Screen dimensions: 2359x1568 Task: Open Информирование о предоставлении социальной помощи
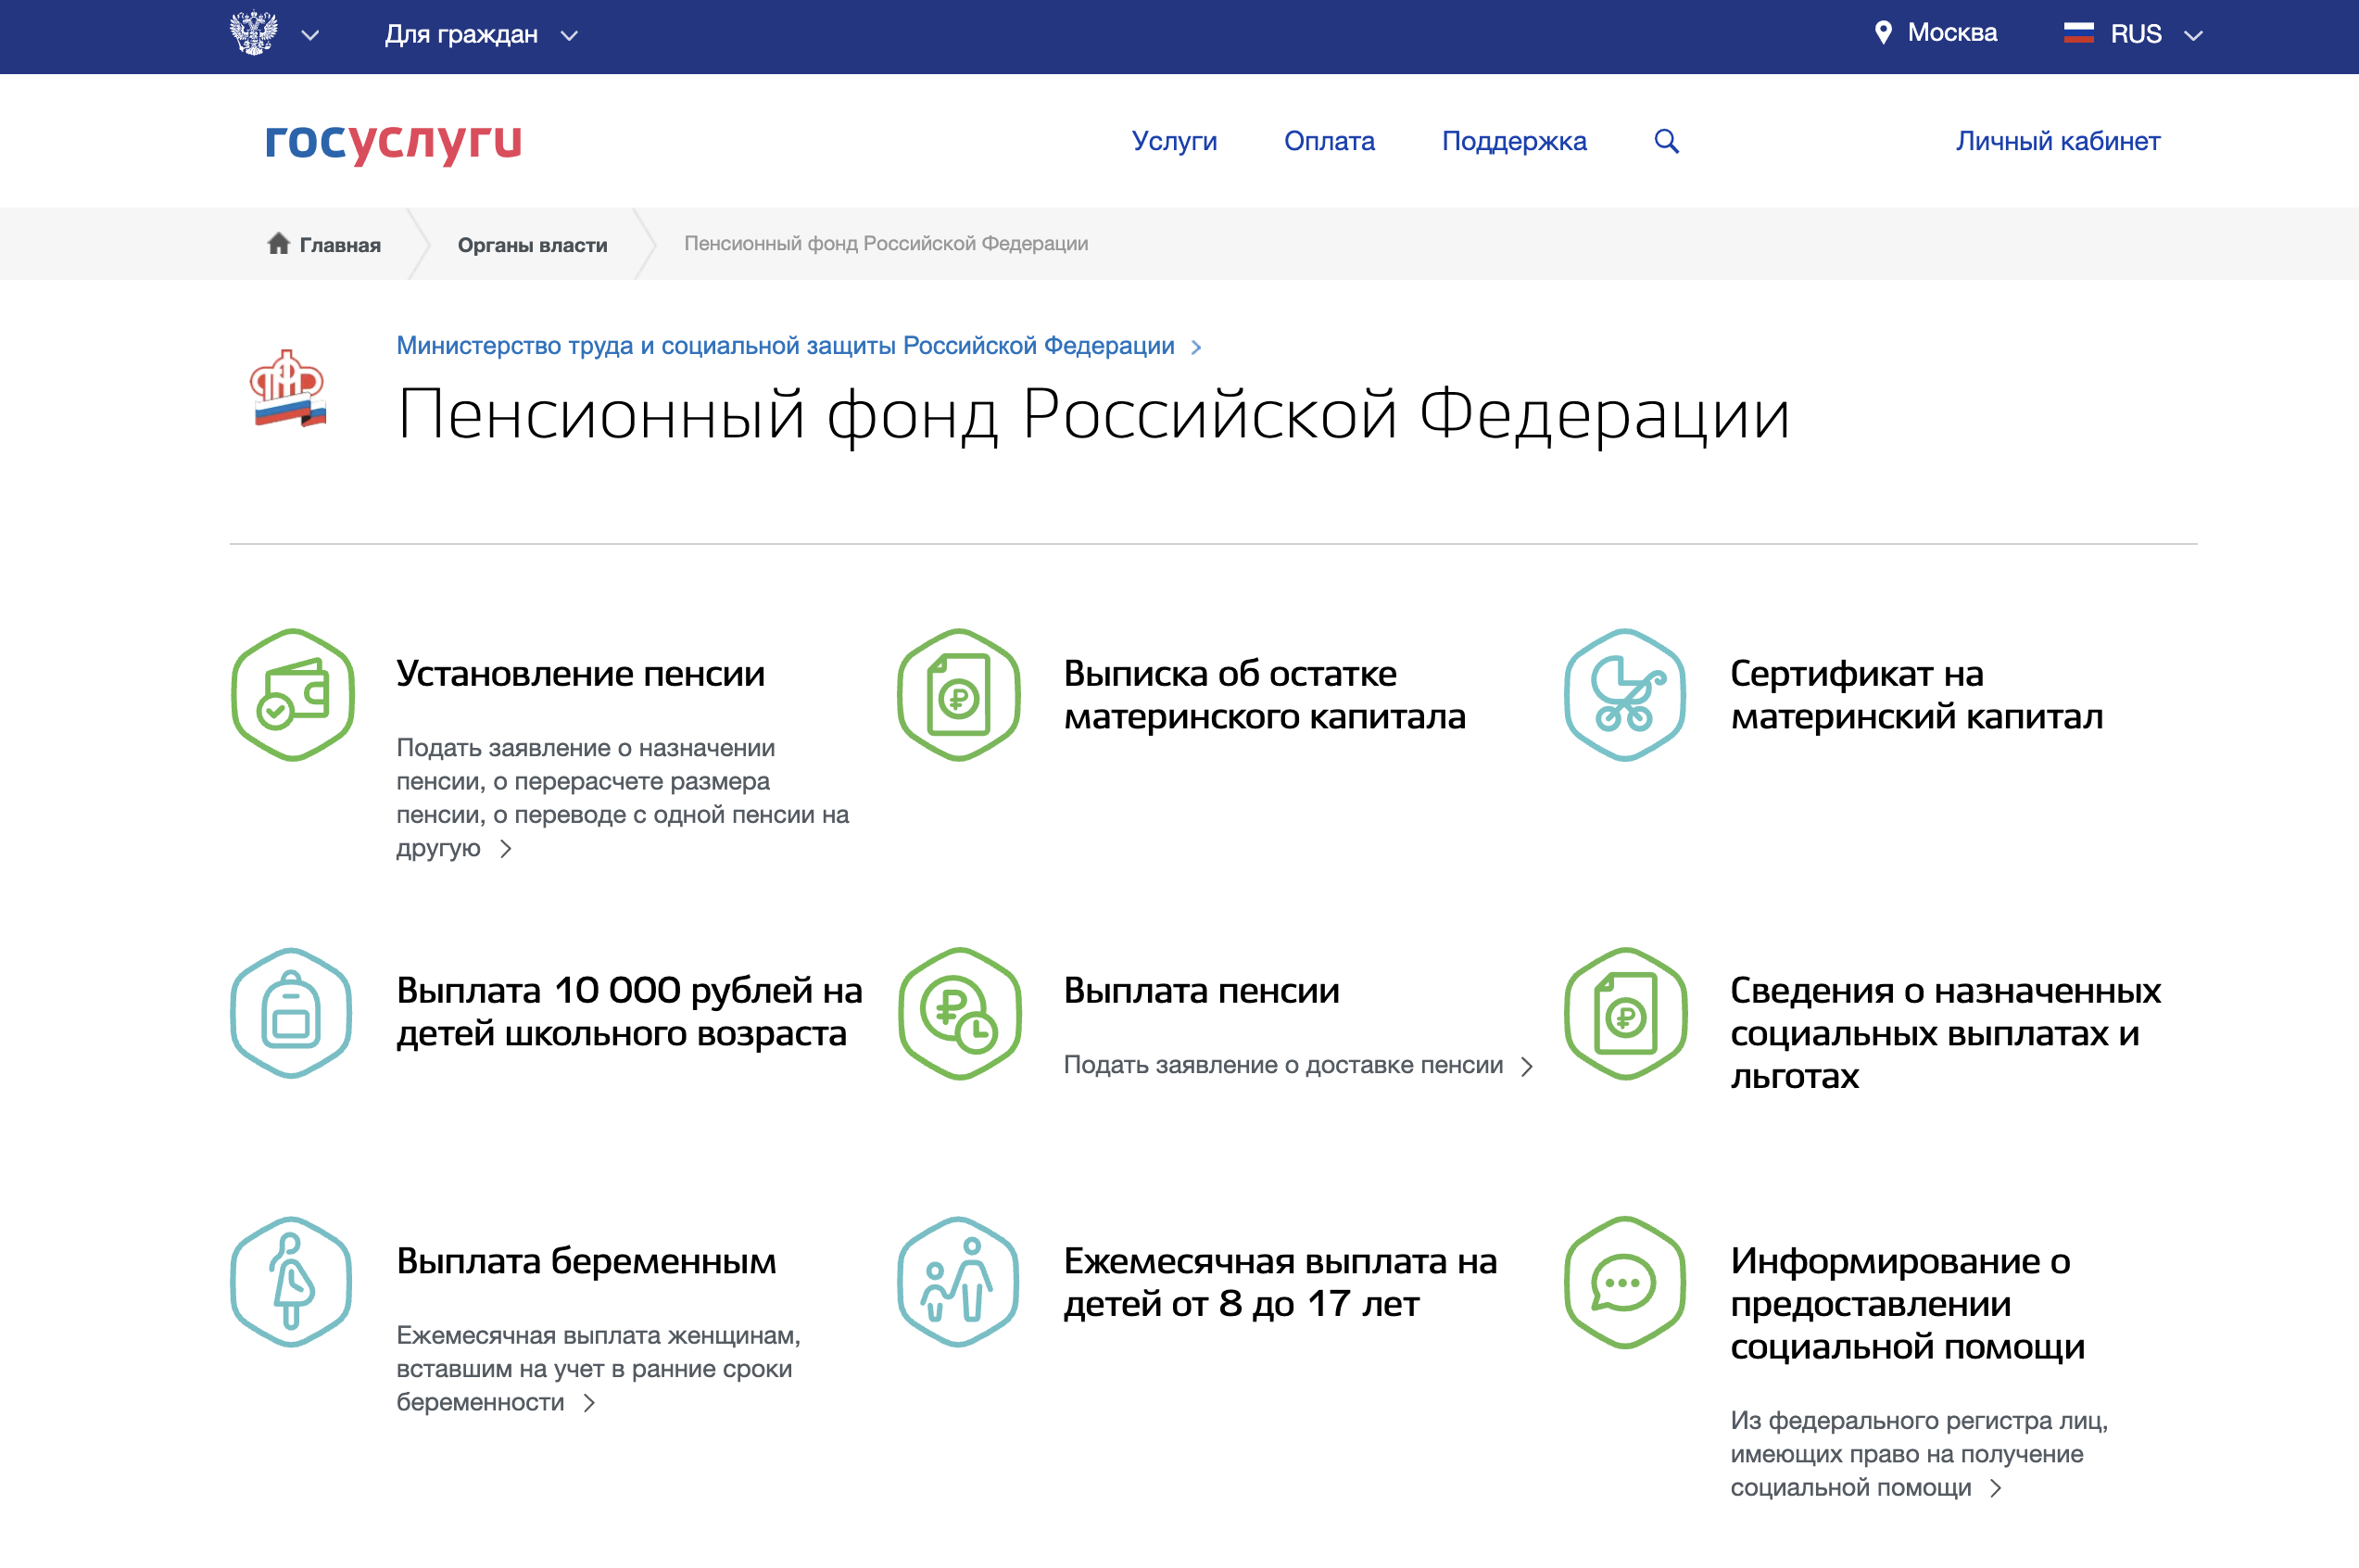1907,1303
